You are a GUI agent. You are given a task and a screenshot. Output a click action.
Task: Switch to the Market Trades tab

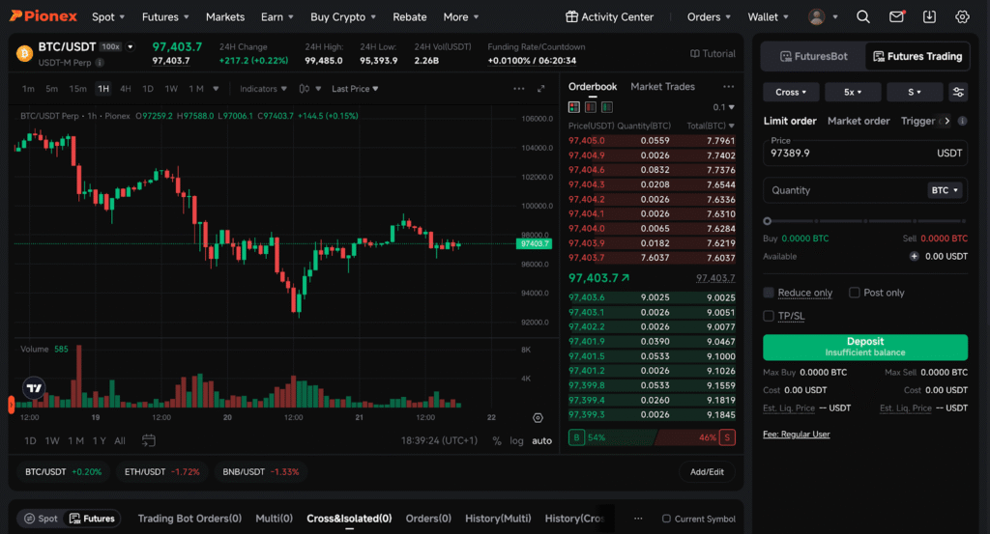coord(662,86)
